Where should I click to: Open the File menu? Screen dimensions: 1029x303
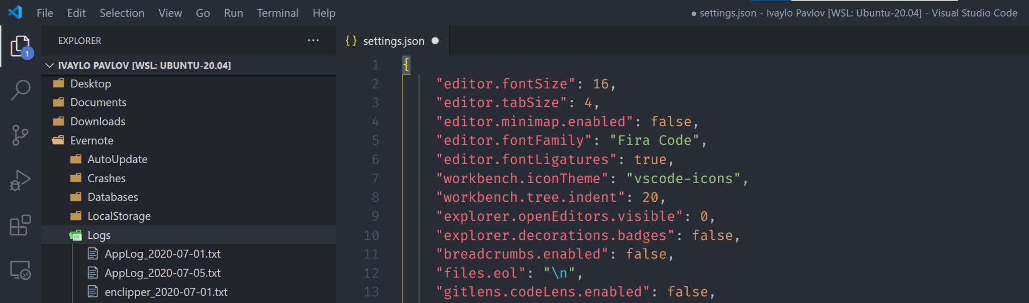click(x=45, y=13)
